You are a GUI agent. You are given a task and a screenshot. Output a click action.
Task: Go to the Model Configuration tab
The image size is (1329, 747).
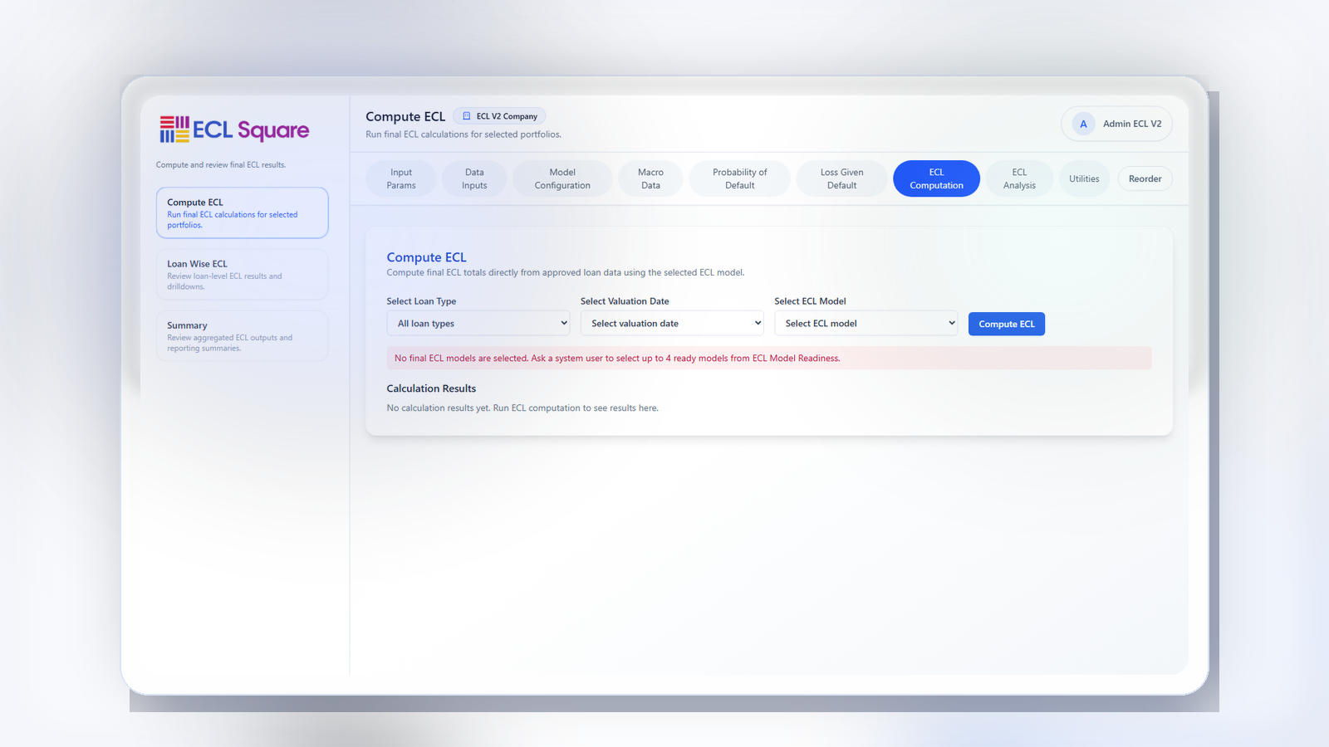pos(562,178)
